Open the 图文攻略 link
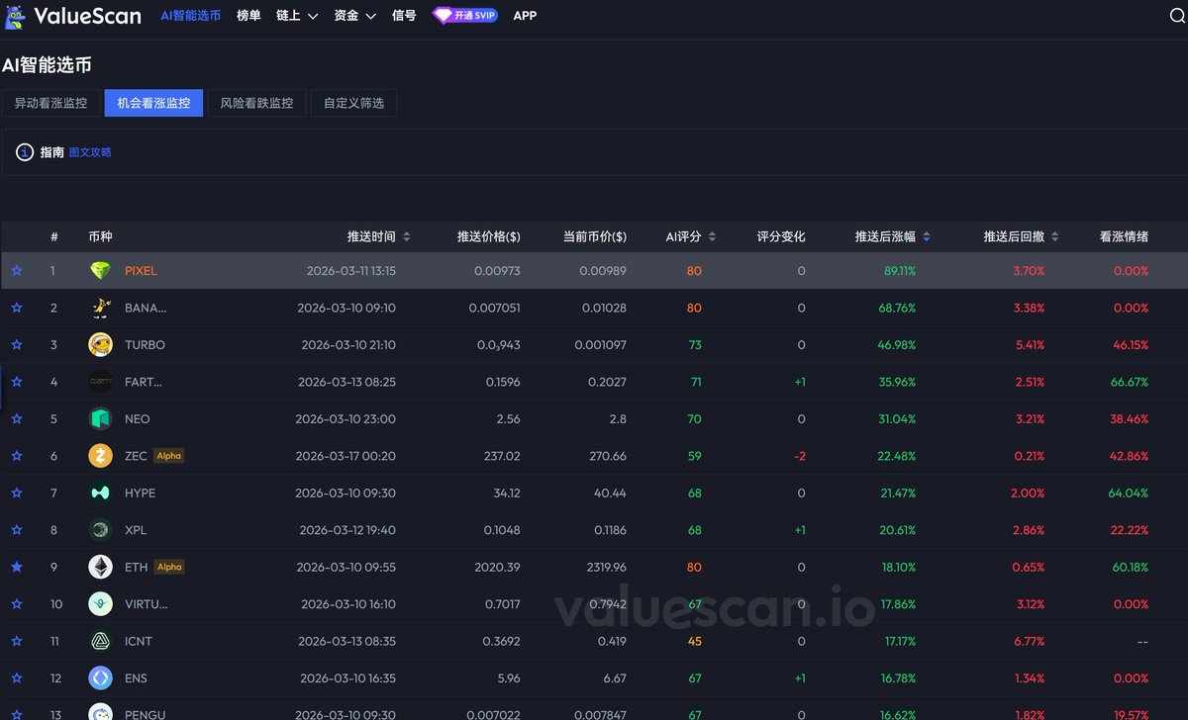Screen dimensions: 1188x720 (90, 152)
